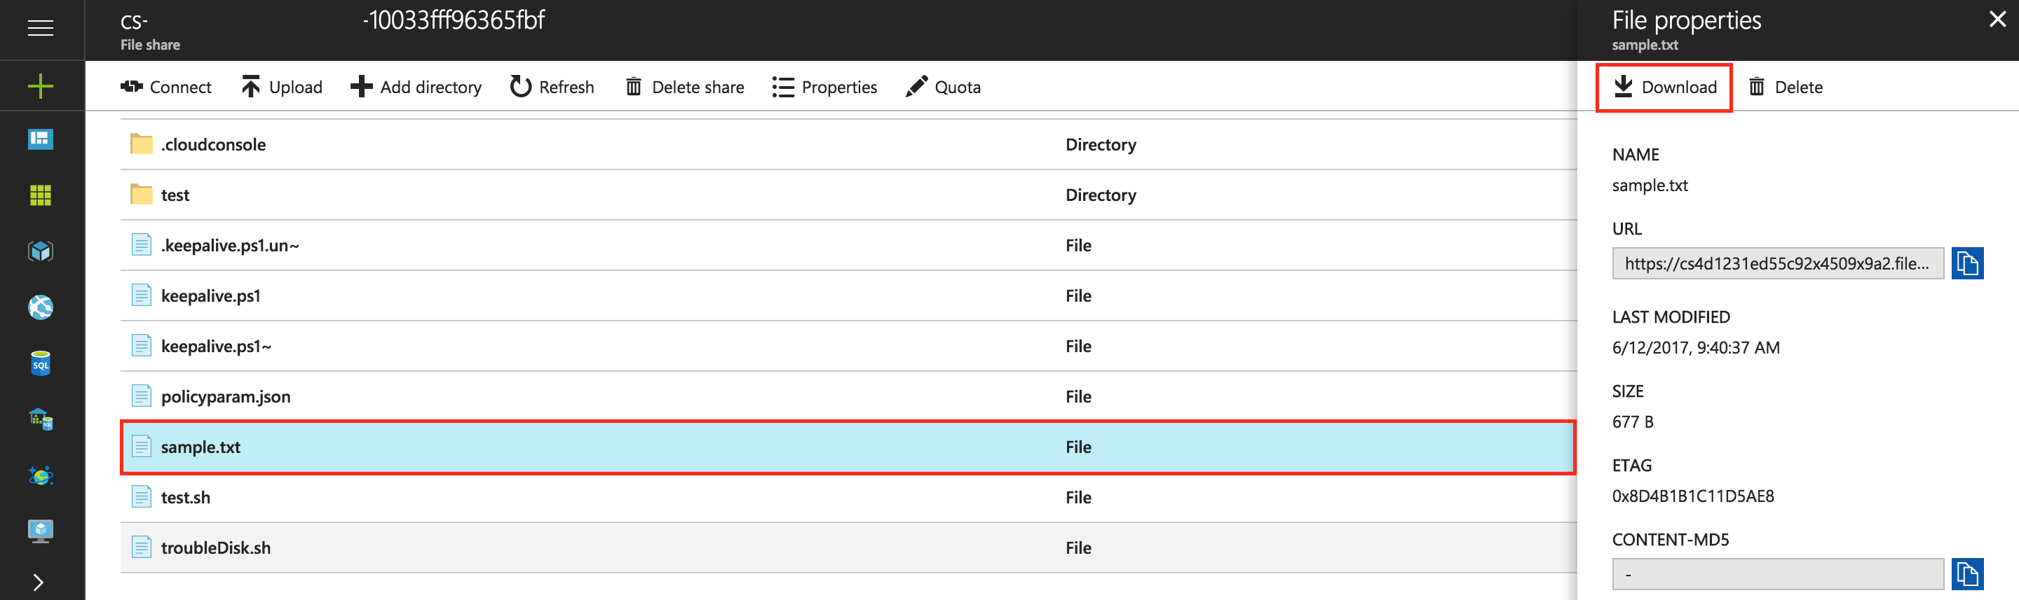This screenshot has height=600, width=2019.
Task: Open Cosmos DB planet icon
Action: 41,475
